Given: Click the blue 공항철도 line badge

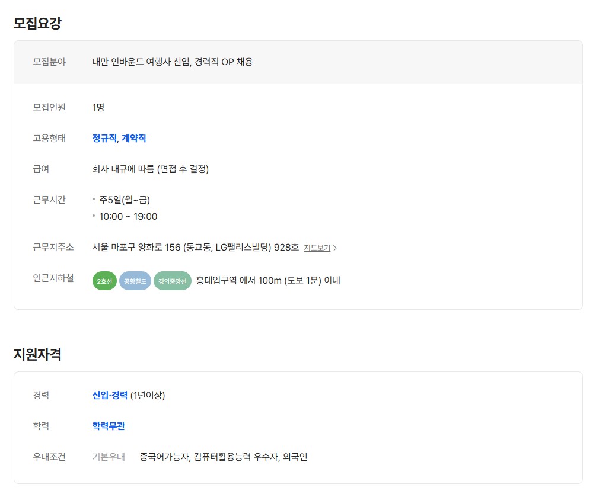Looking at the screenshot, I should pos(135,281).
